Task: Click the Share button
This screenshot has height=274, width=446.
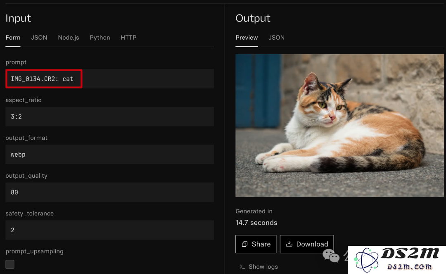Action: [x=256, y=244]
